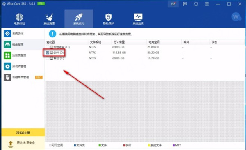Select the disk icon for 磁盘整理 in sidebar
This screenshot has height=150, width=246.
click(7, 44)
